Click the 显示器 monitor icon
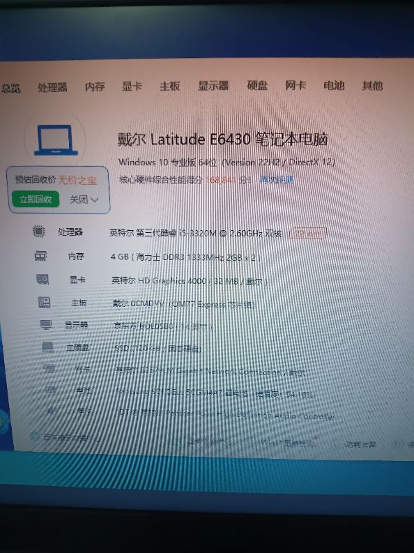 pyautogui.click(x=46, y=325)
